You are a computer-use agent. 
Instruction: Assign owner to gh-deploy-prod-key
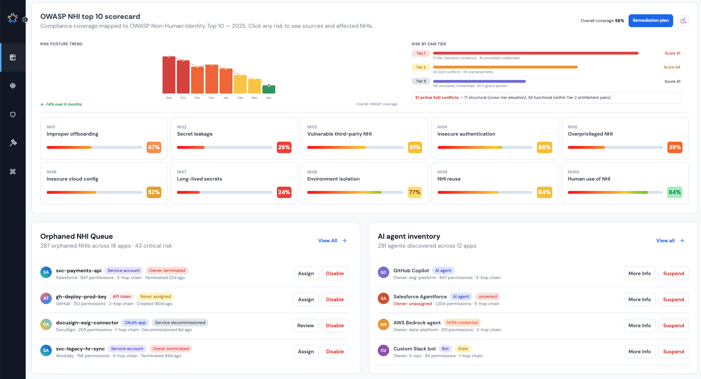306,299
